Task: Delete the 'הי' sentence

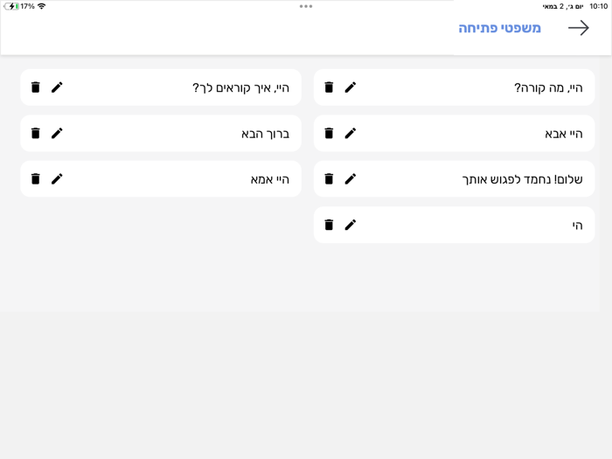Action: click(x=329, y=225)
